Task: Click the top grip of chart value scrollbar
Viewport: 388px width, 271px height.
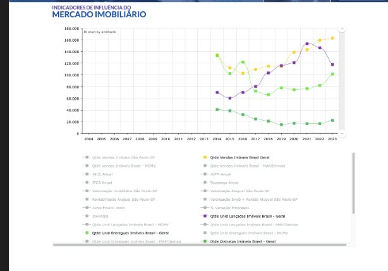Action: click(342, 28)
